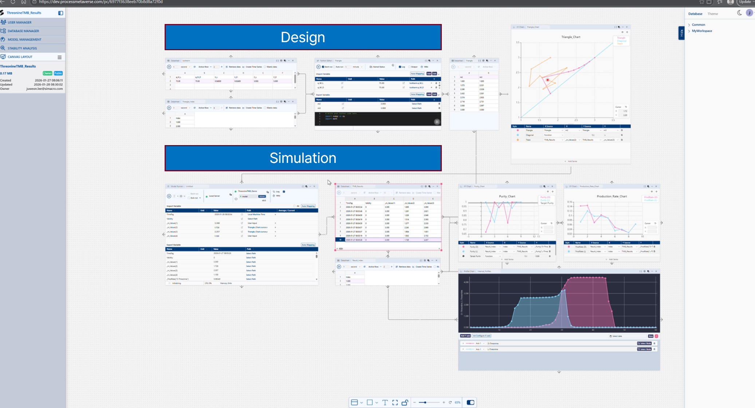Toggle the switch in bottom toolbar
The width and height of the screenshot is (755, 408).
point(471,403)
